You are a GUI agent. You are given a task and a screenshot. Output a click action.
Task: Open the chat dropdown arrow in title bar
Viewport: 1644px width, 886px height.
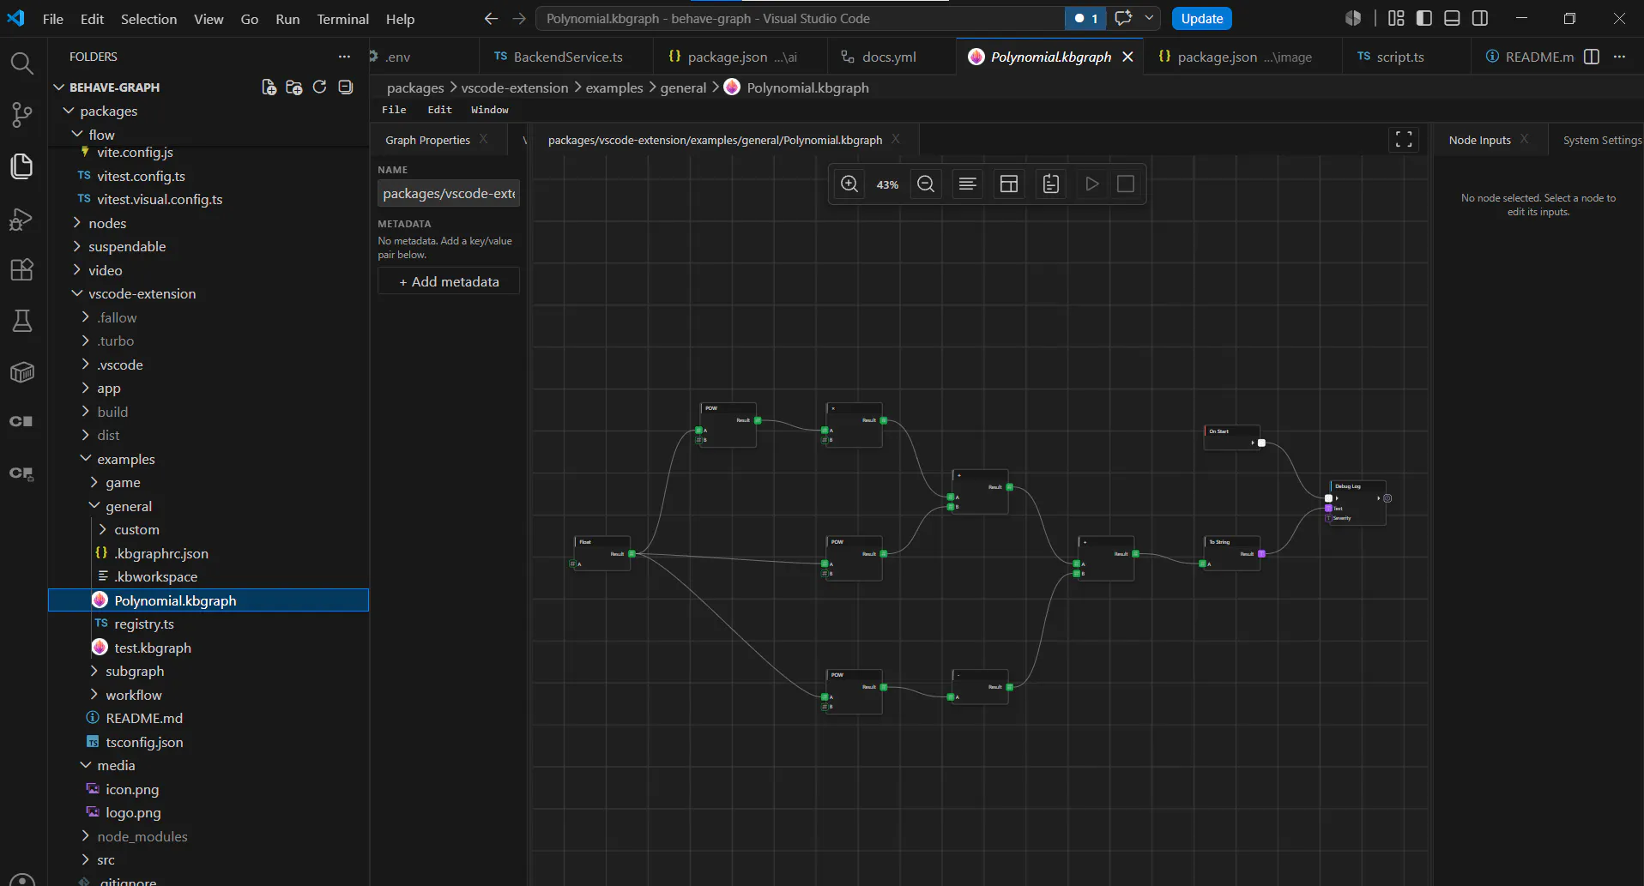point(1149,18)
